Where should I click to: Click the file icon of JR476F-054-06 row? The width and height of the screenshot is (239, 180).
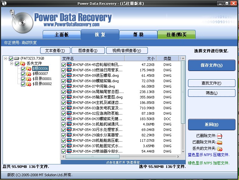tap(69, 92)
